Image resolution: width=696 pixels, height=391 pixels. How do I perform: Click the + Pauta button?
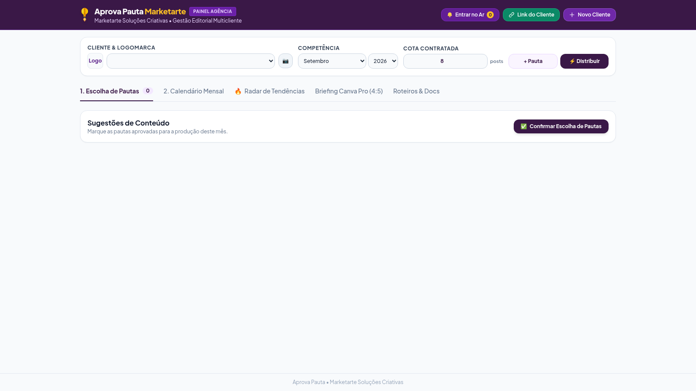533,61
